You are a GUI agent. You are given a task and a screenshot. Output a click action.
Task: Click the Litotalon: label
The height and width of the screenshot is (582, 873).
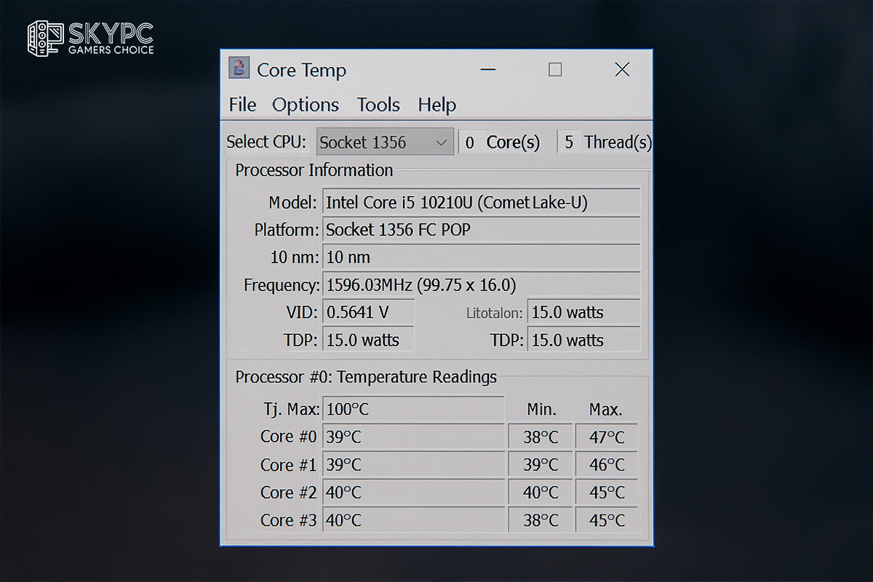[x=495, y=314]
